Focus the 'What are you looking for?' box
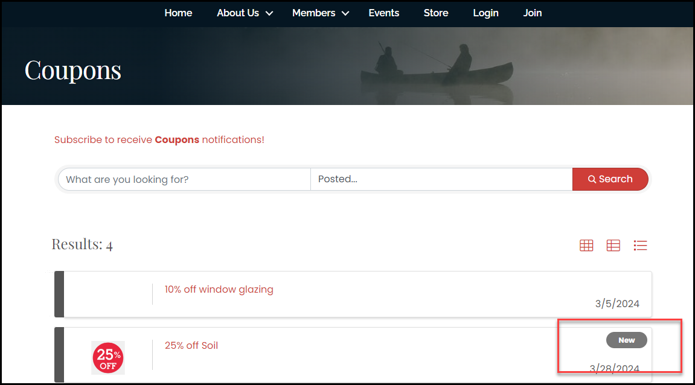 (x=184, y=179)
